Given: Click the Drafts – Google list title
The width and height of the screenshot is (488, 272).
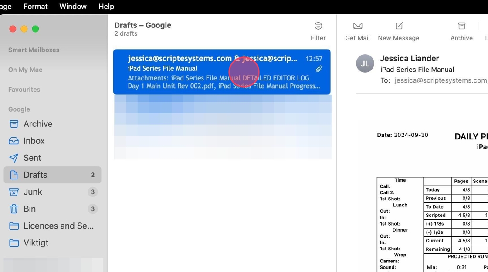Looking at the screenshot, I should coord(143,25).
